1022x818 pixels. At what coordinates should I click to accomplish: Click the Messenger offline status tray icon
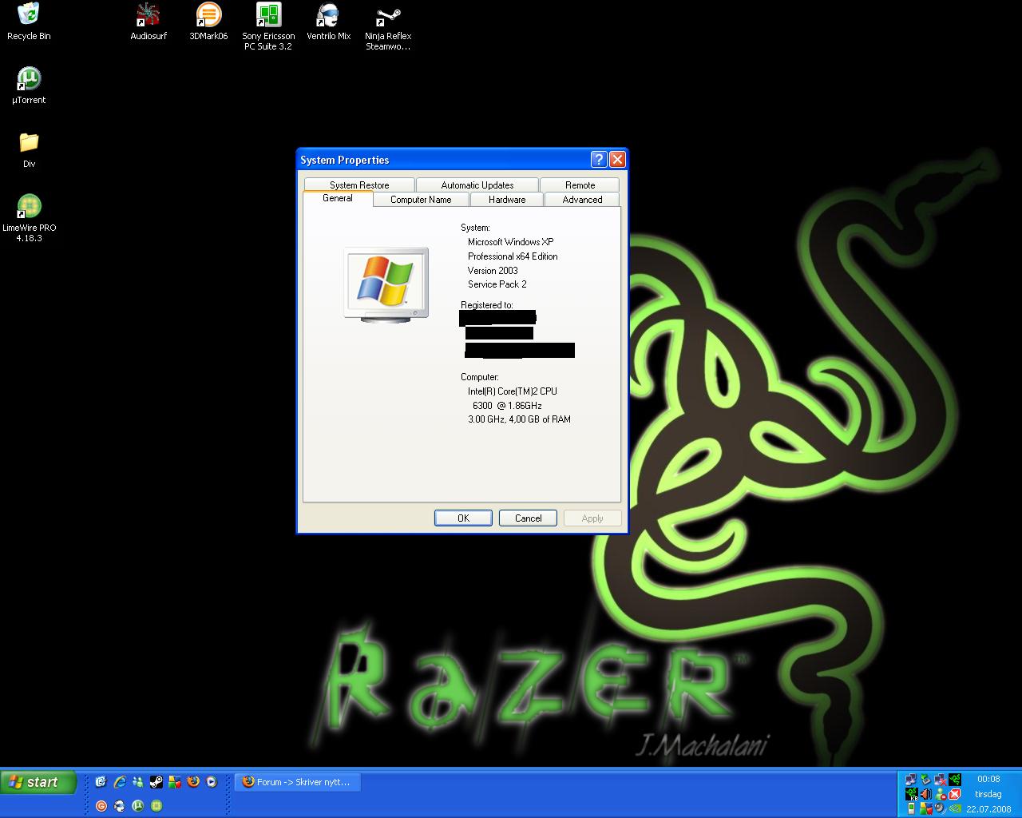click(941, 794)
